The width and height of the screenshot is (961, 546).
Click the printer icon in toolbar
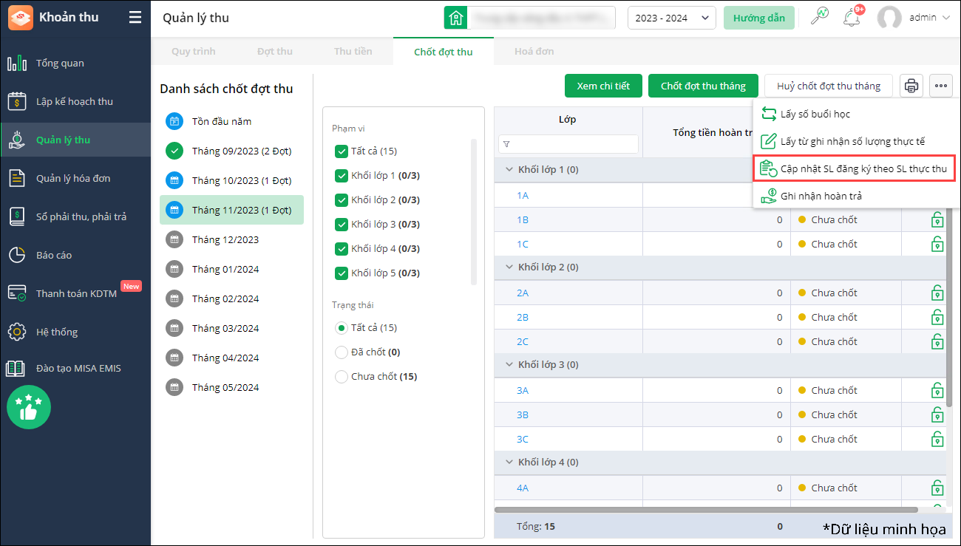pos(911,86)
